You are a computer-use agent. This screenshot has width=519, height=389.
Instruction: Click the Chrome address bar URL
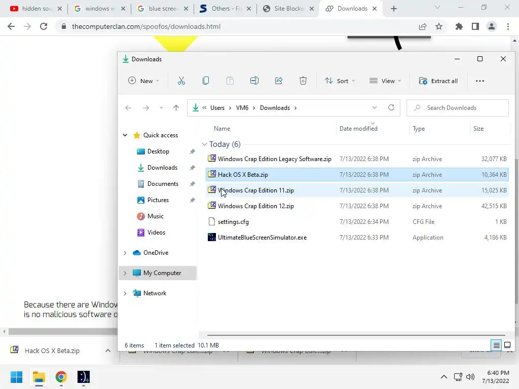tap(146, 26)
